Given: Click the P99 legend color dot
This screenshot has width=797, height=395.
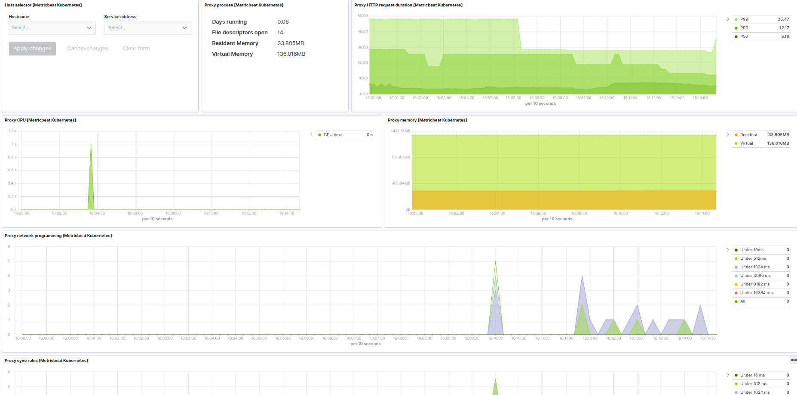Looking at the screenshot, I should click(x=736, y=19).
